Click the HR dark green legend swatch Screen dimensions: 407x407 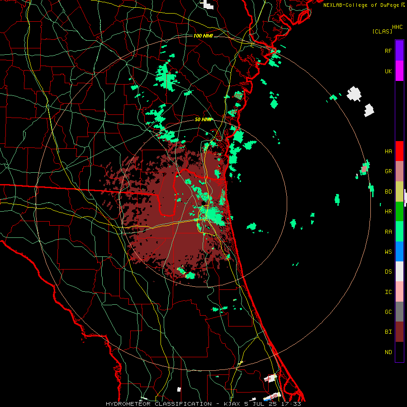(x=399, y=211)
